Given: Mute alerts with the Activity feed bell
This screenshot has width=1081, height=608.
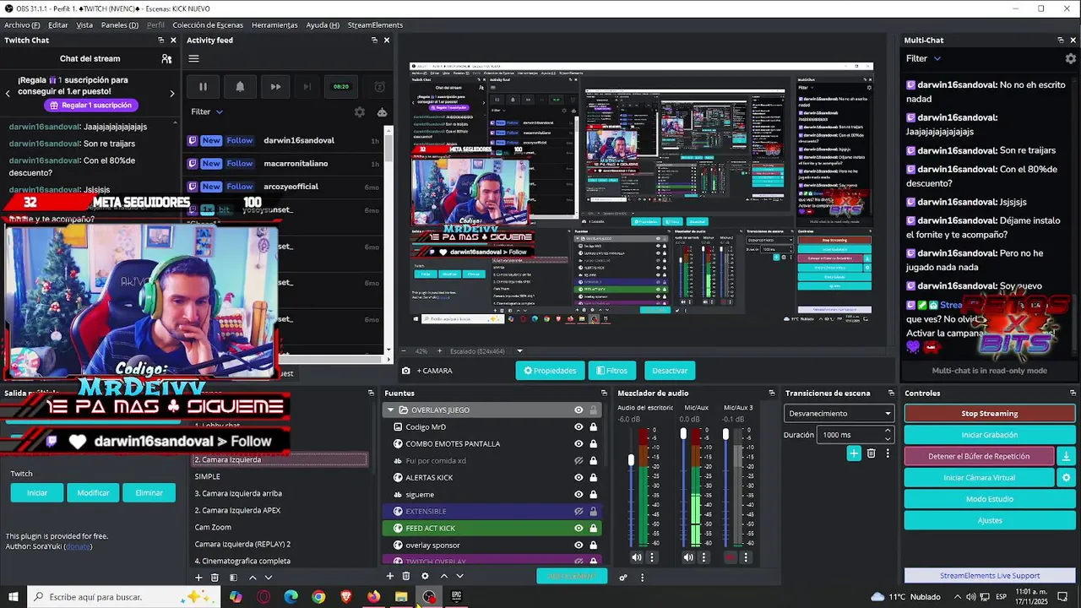Looking at the screenshot, I should (x=240, y=86).
